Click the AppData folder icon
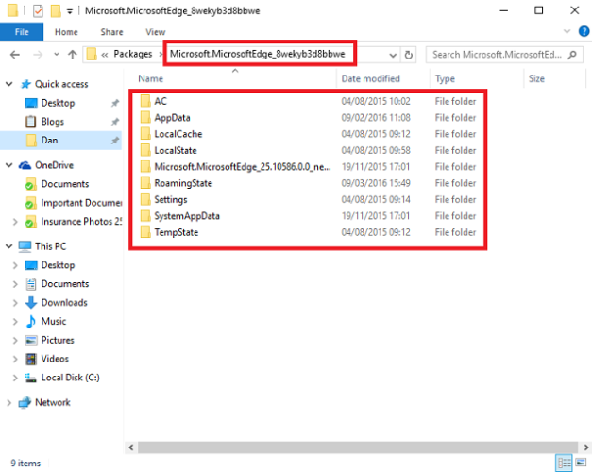The image size is (592, 472). (x=145, y=117)
